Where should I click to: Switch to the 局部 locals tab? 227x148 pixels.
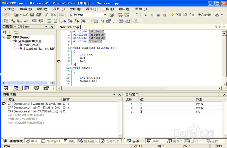click(155, 141)
